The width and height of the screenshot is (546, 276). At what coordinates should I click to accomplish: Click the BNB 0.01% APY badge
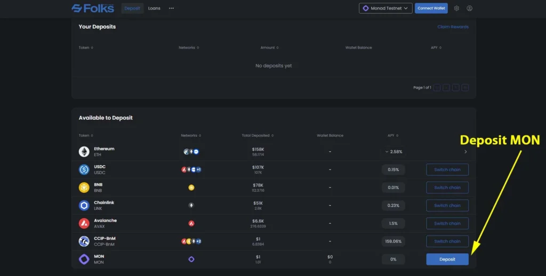click(393, 188)
